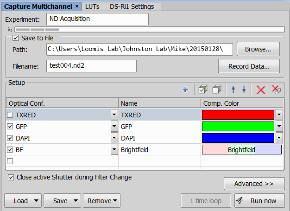Screen dimensions: 290x211
Task: Click the blue plus Add channel icon
Action: click(185, 90)
